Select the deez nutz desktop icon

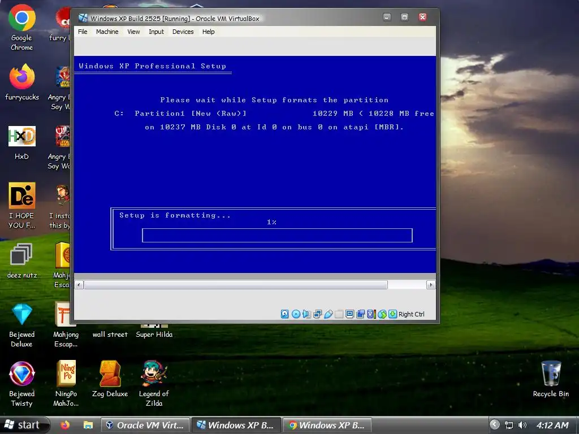tap(22, 261)
